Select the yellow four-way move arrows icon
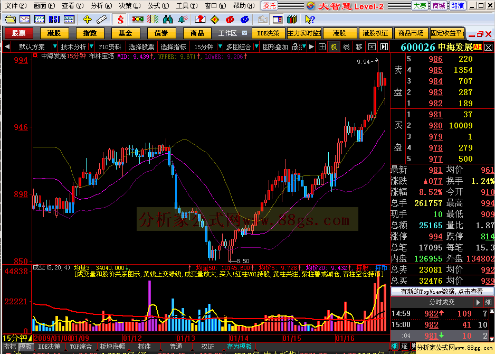The image size is (495, 354). click(x=87, y=20)
